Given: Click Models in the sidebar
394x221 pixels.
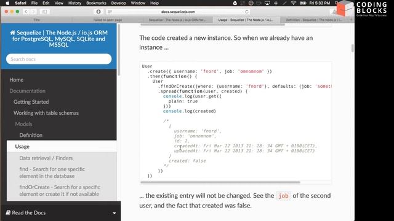Looking at the screenshot, I should coord(23,124).
